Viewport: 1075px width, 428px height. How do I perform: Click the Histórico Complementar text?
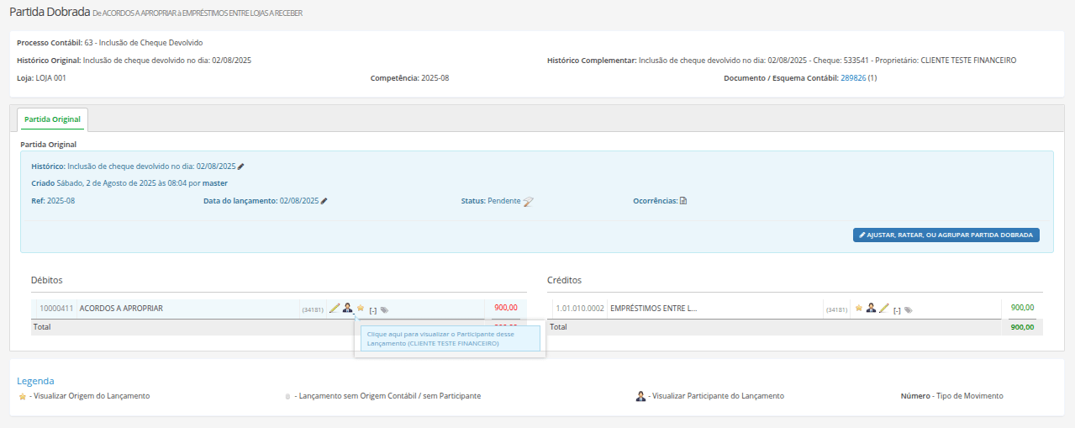(x=782, y=61)
